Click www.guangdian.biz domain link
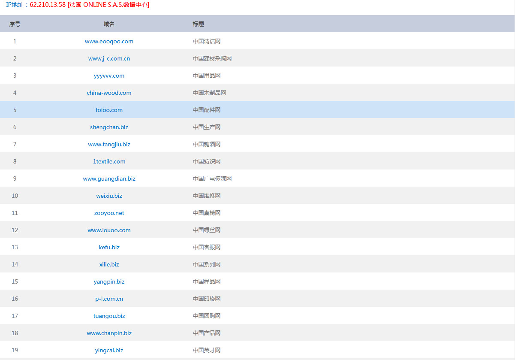The width and height of the screenshot is (515, 360). (109, 178)
